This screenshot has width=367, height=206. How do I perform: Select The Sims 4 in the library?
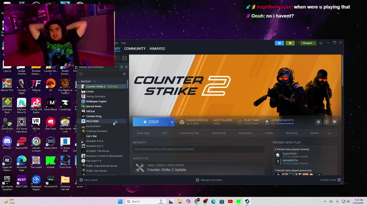(x=102, y=161)
